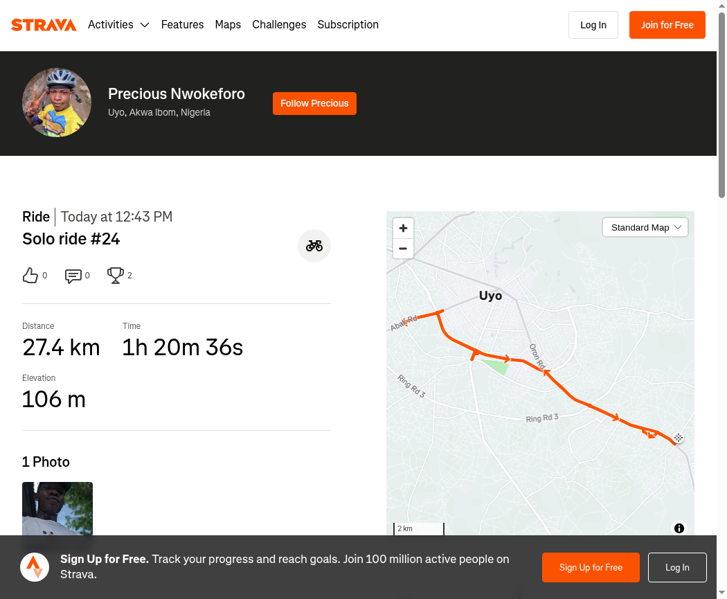Click the bicycle ride type icon
The width and height of the screenshot is (727, 599).
[314, 246]
